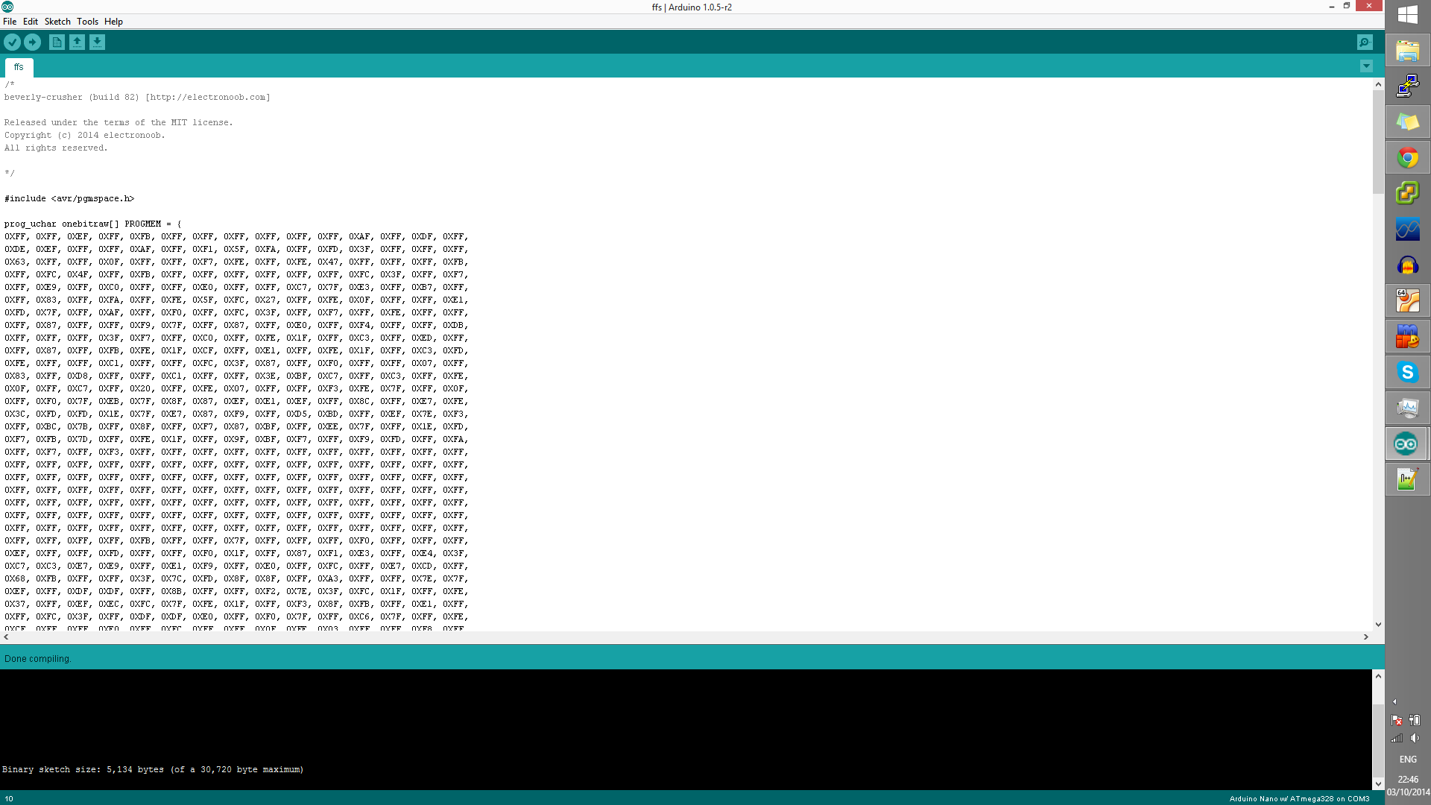Screen dimensions: 1431x805
Task: Create a new sketch with the New icon
Action: pyautogui.click(x=57, y=42)
